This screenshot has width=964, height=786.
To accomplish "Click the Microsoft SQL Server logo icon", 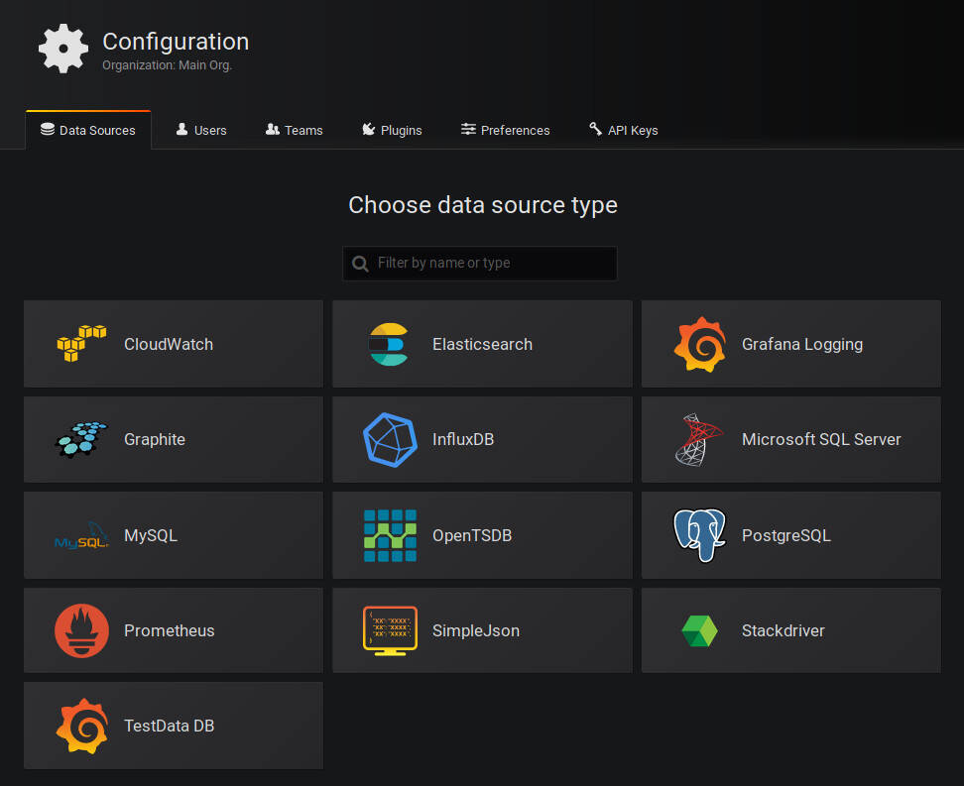I will [x=698, y=439].
